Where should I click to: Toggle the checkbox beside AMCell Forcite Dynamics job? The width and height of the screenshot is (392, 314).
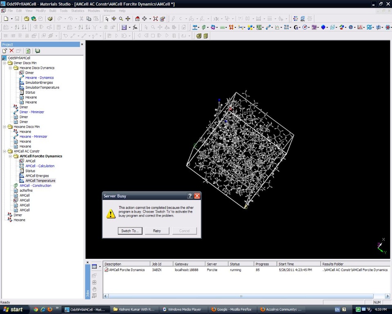pyautogui.click(x=107, y=270)
